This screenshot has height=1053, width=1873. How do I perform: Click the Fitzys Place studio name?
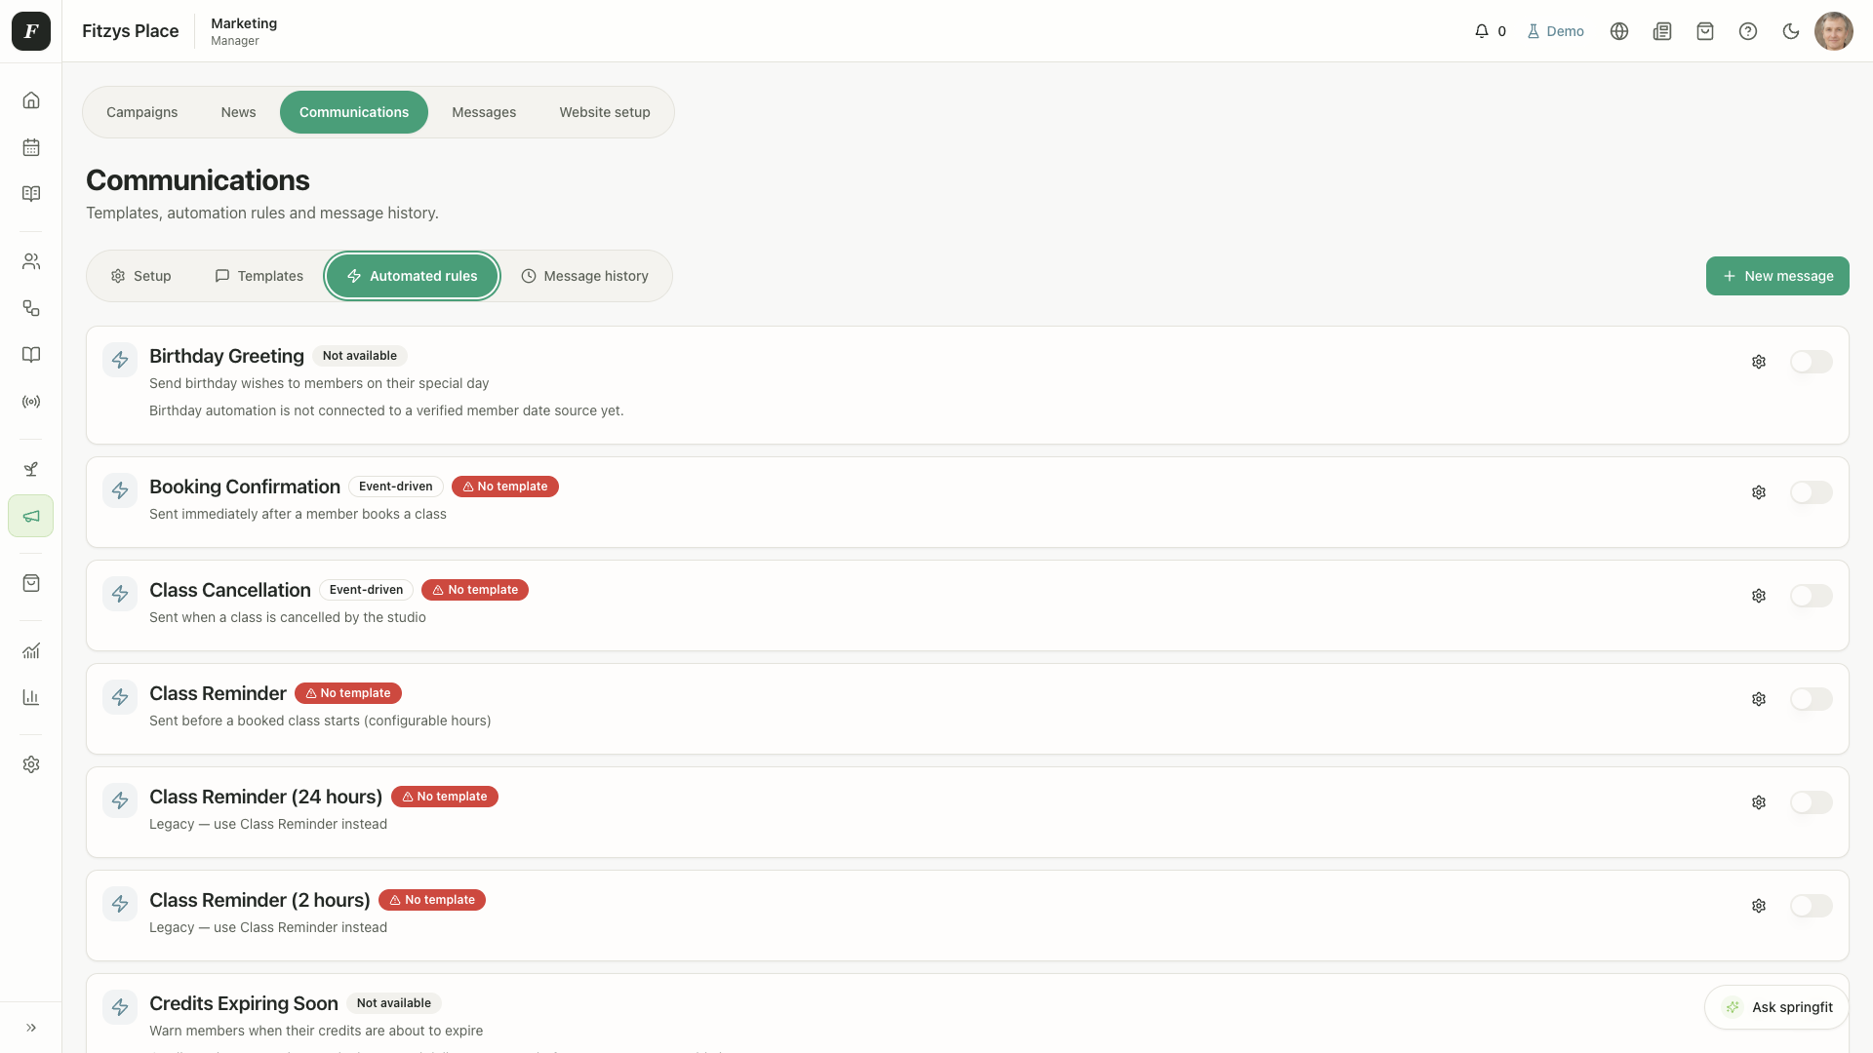click(x=131, y=31)
